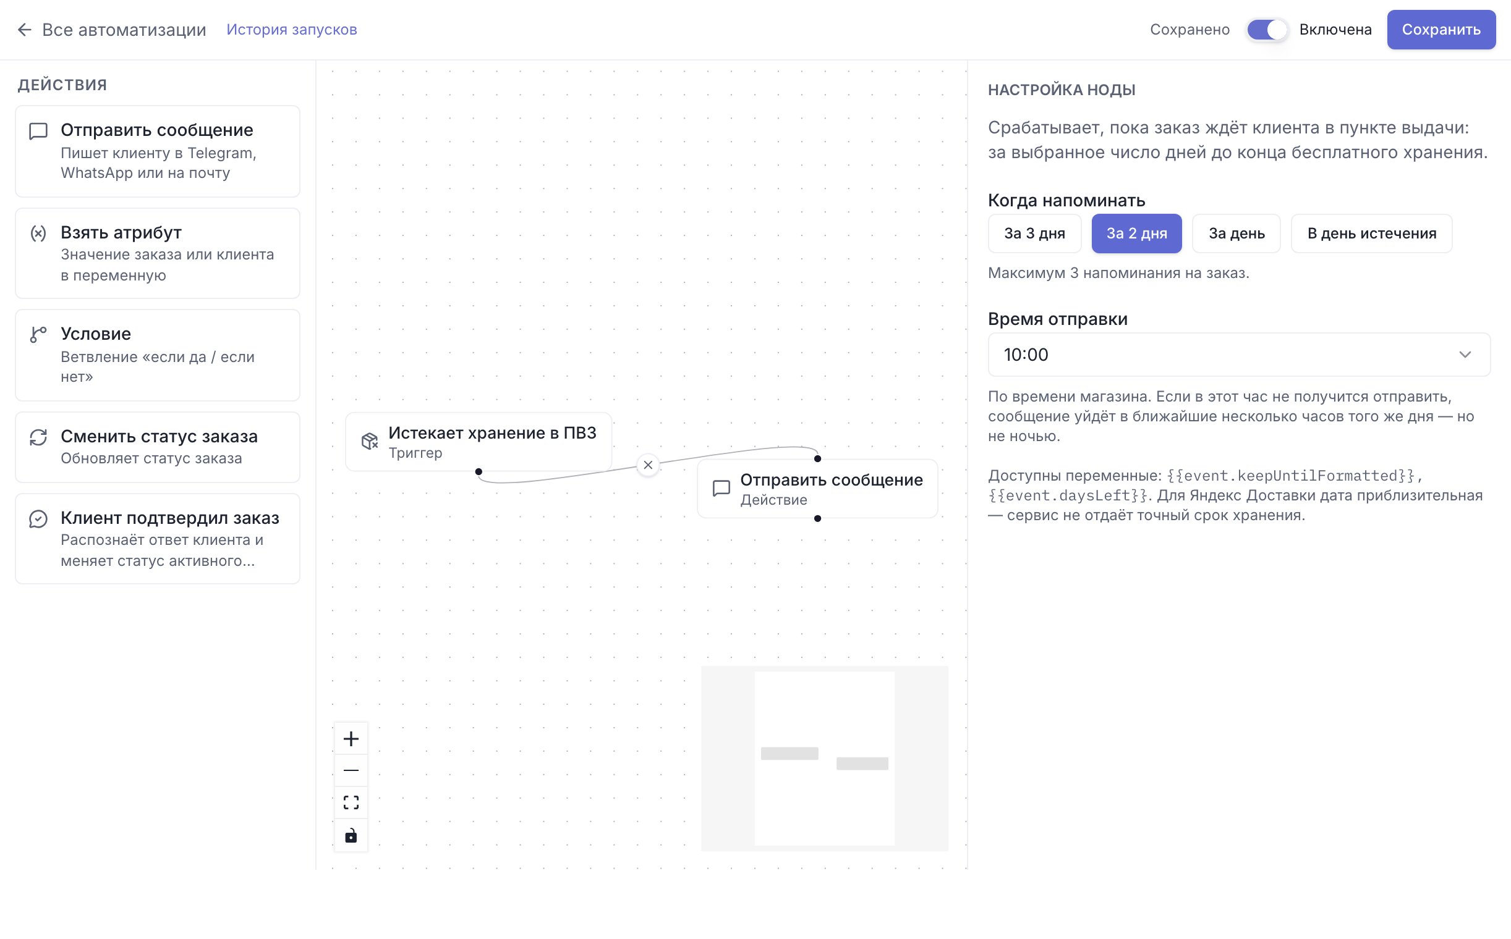The width and height of the screenshot is (1511, 939).
Task: Click the message icon in «Отправить сообщение» action card
Action: [38, 131]
